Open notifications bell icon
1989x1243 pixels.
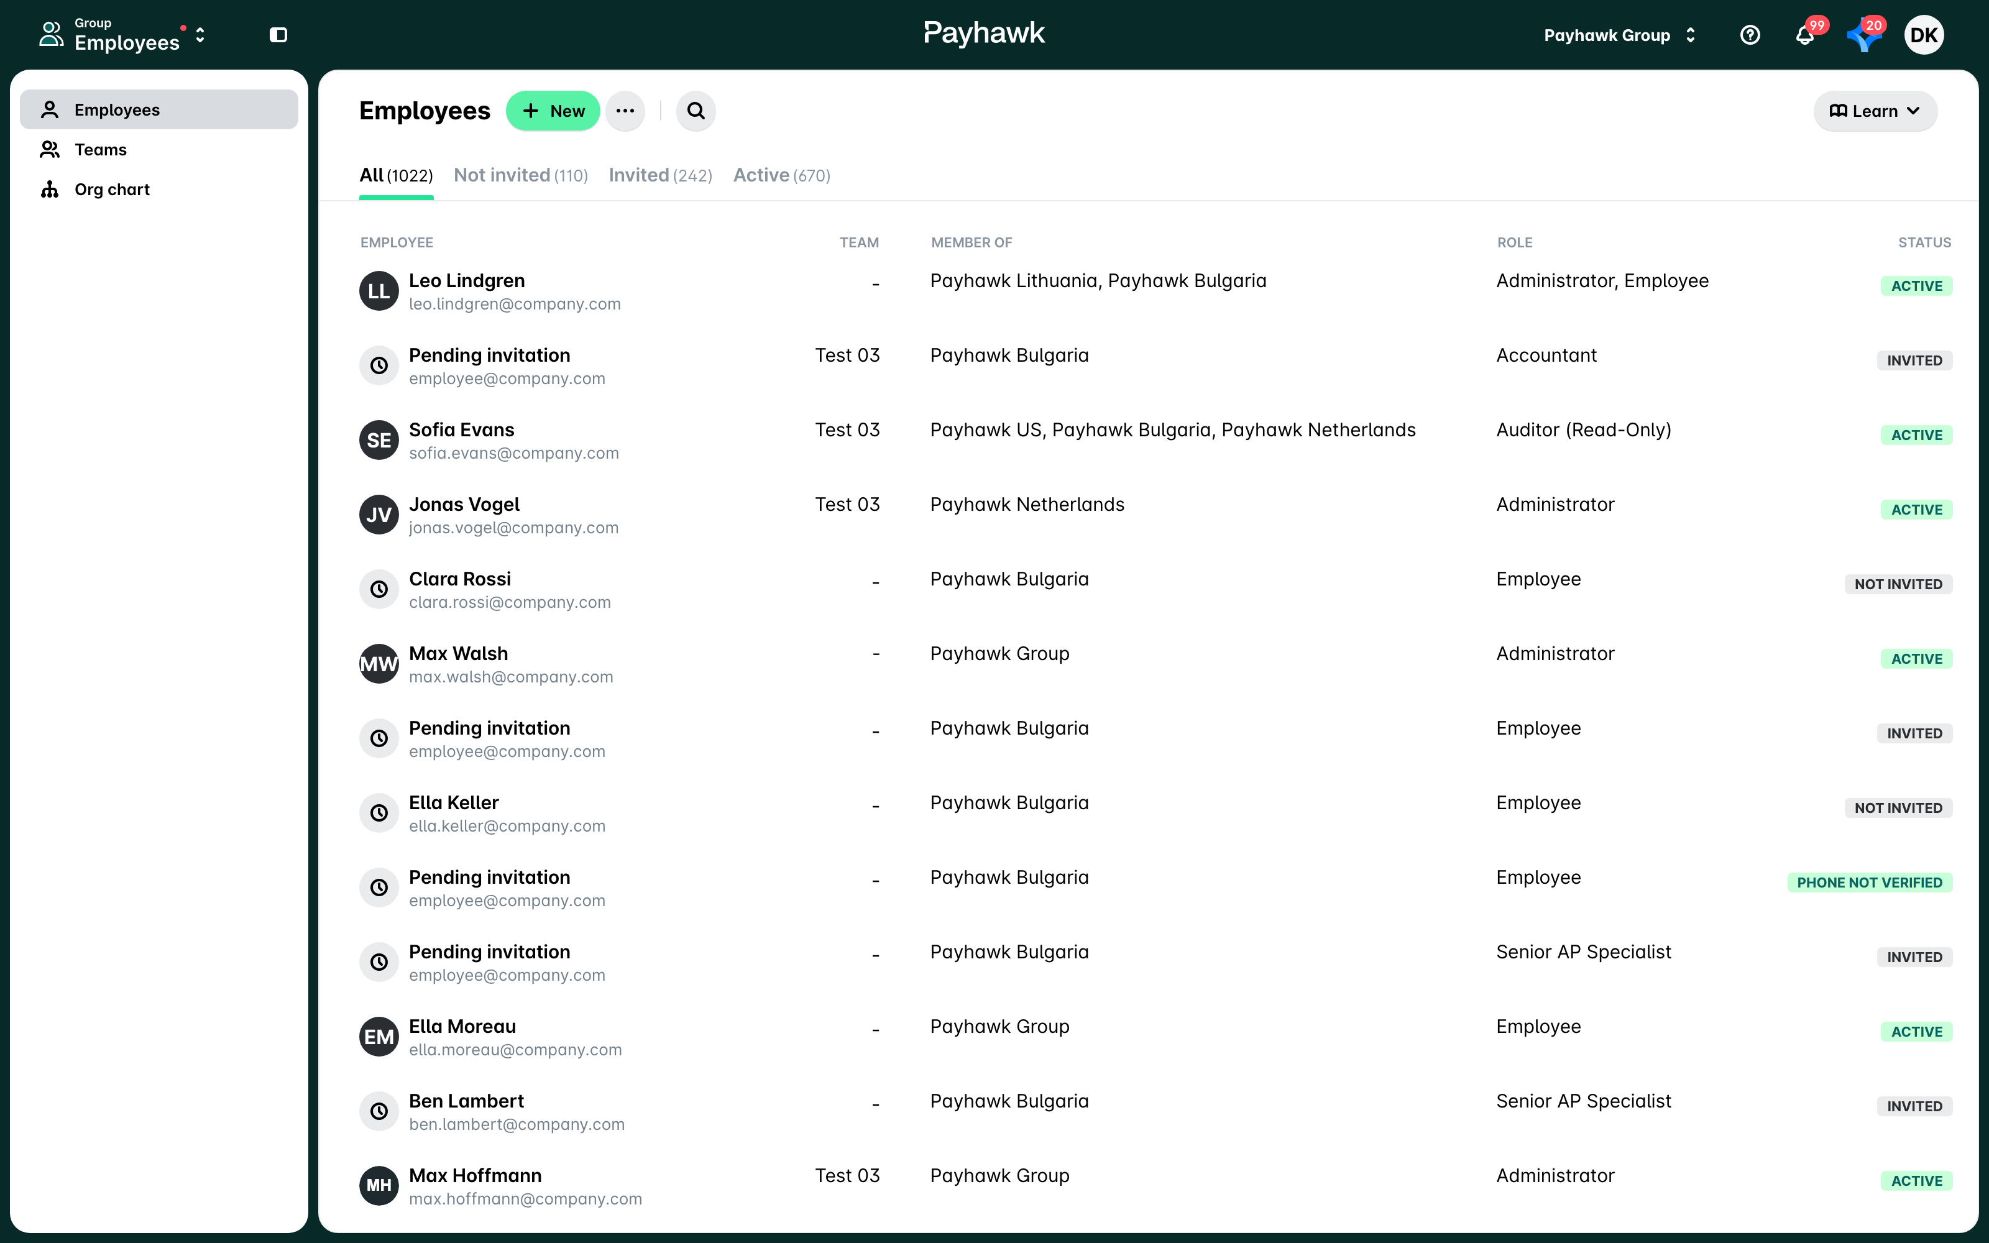point(1804,35)
